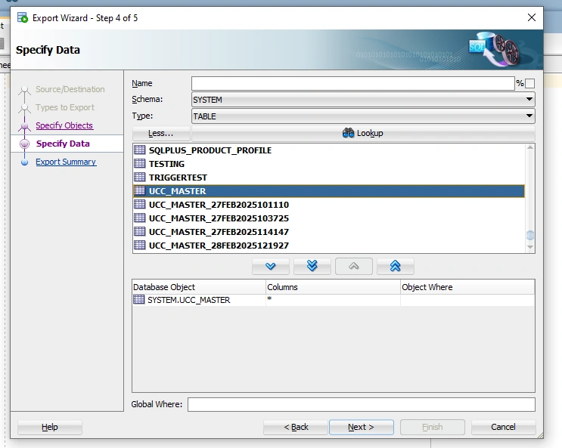Viewport: 562px width, 448px height.
Task: Toggle the percent wildcard checkbox
Action: point(529,83)
